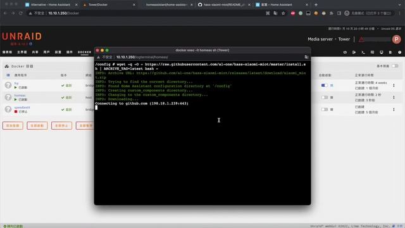Click 'Connecting to github.com' line in terminal
Screen dimensions: 405x228
coord(142,103)
